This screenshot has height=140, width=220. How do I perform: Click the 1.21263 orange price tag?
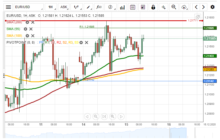click(x=210, y=69)
